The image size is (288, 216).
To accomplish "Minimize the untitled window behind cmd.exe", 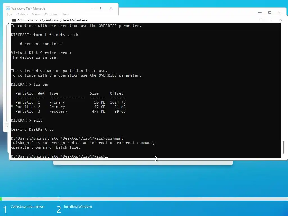I will pyautogui.click(x=260, y=12).
